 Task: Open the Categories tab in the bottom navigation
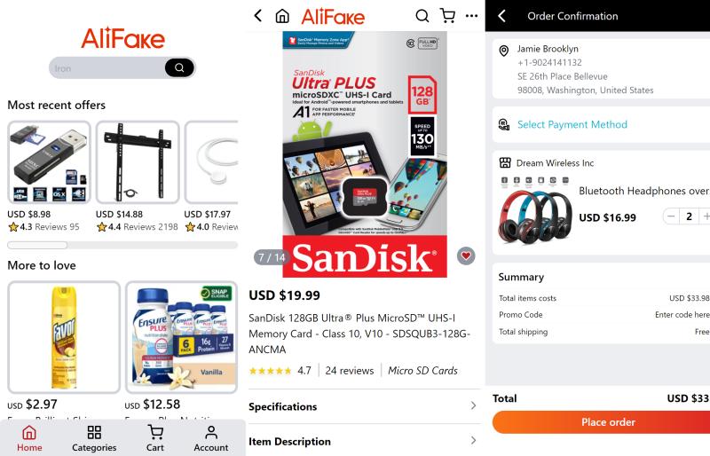coord(94,438)
